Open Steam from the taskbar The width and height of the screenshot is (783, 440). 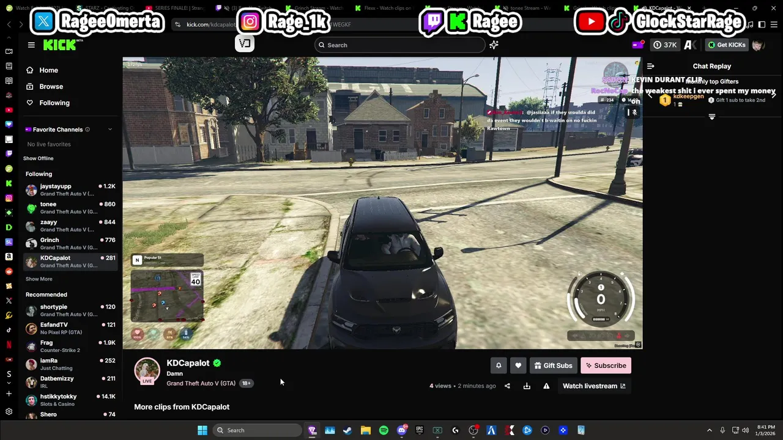[x=347, y=430]
